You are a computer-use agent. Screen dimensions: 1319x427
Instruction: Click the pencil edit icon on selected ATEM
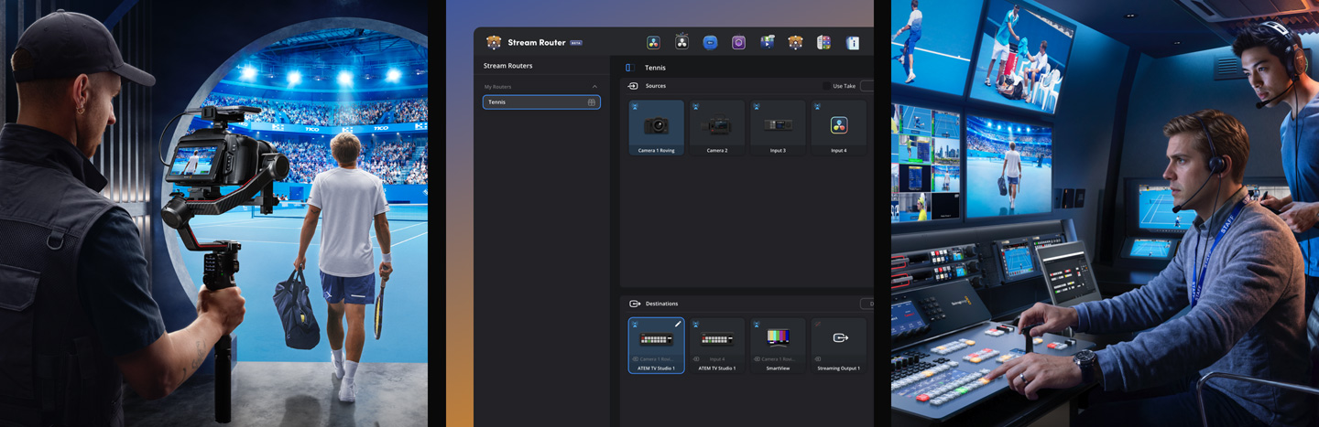(x=678, y=325)
